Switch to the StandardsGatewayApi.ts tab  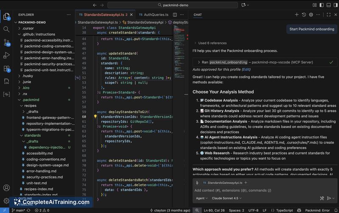pyautogui.click(x=103, y=15)
